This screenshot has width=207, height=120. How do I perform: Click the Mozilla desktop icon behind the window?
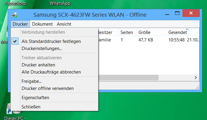tap(4, 41)
